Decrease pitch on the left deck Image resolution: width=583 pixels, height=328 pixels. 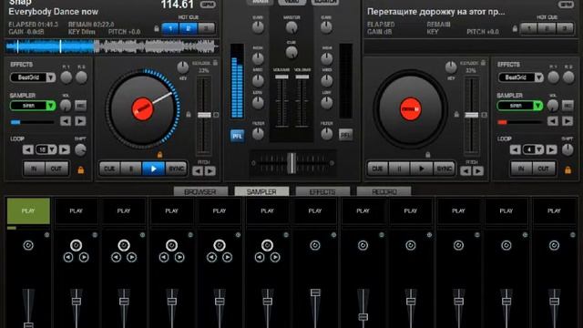click(x=198, y=171)
